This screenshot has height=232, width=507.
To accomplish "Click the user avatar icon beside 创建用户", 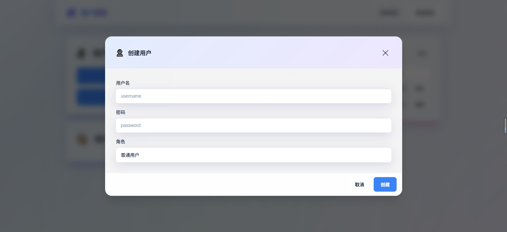I will point(120,53).
